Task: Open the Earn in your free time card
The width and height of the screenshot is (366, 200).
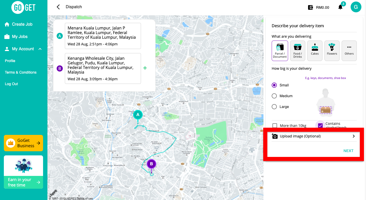Action: [23, 172]
